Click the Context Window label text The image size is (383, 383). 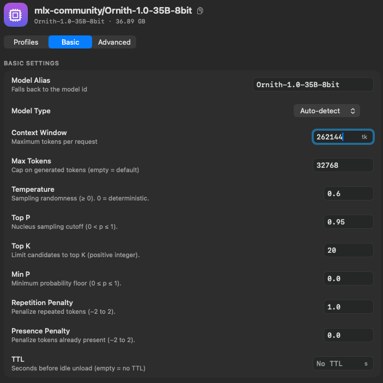click(x=39, y=132)
